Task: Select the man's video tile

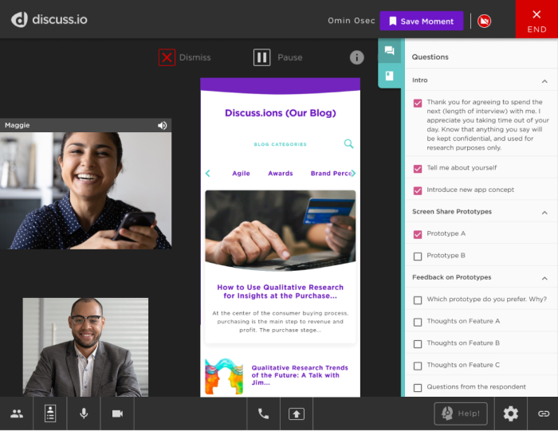Action: click(85, 347)
